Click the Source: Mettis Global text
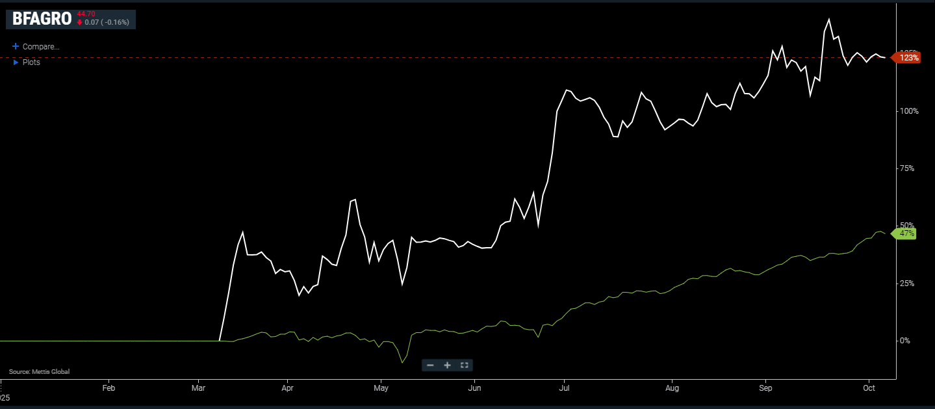935x409 pixels. (x=39, y=372)
